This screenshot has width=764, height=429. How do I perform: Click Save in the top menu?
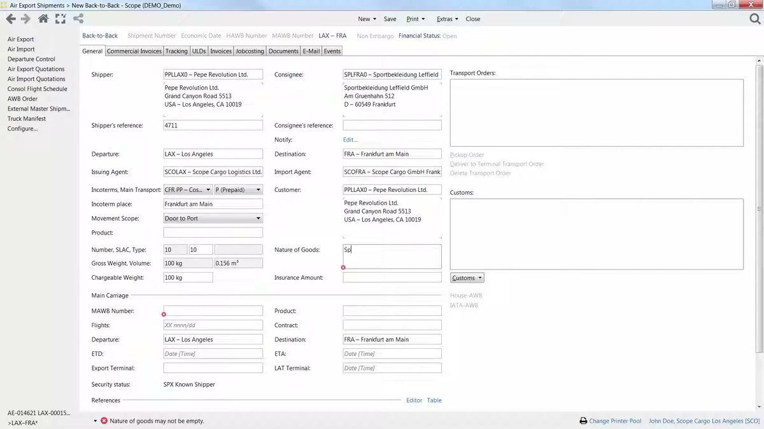tap(390, 19)
